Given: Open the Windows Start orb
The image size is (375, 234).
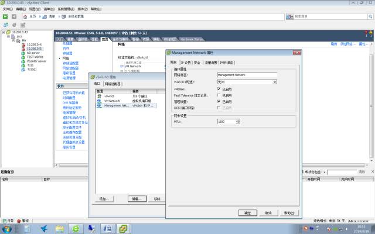Looking at the screenshot, I should pos(6,229).
